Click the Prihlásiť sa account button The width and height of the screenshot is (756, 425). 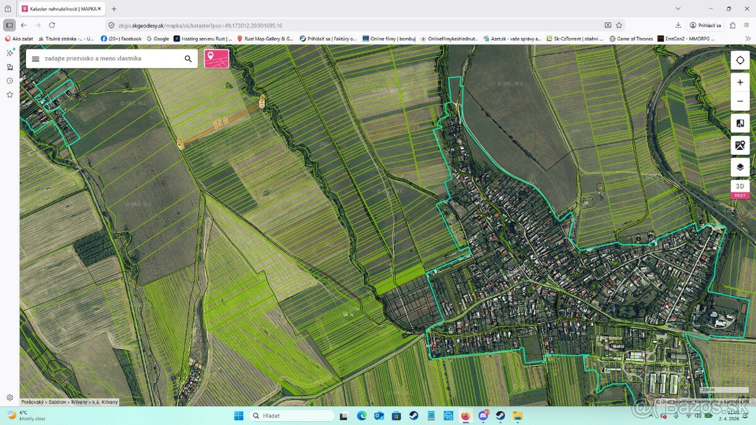point(705,25)
